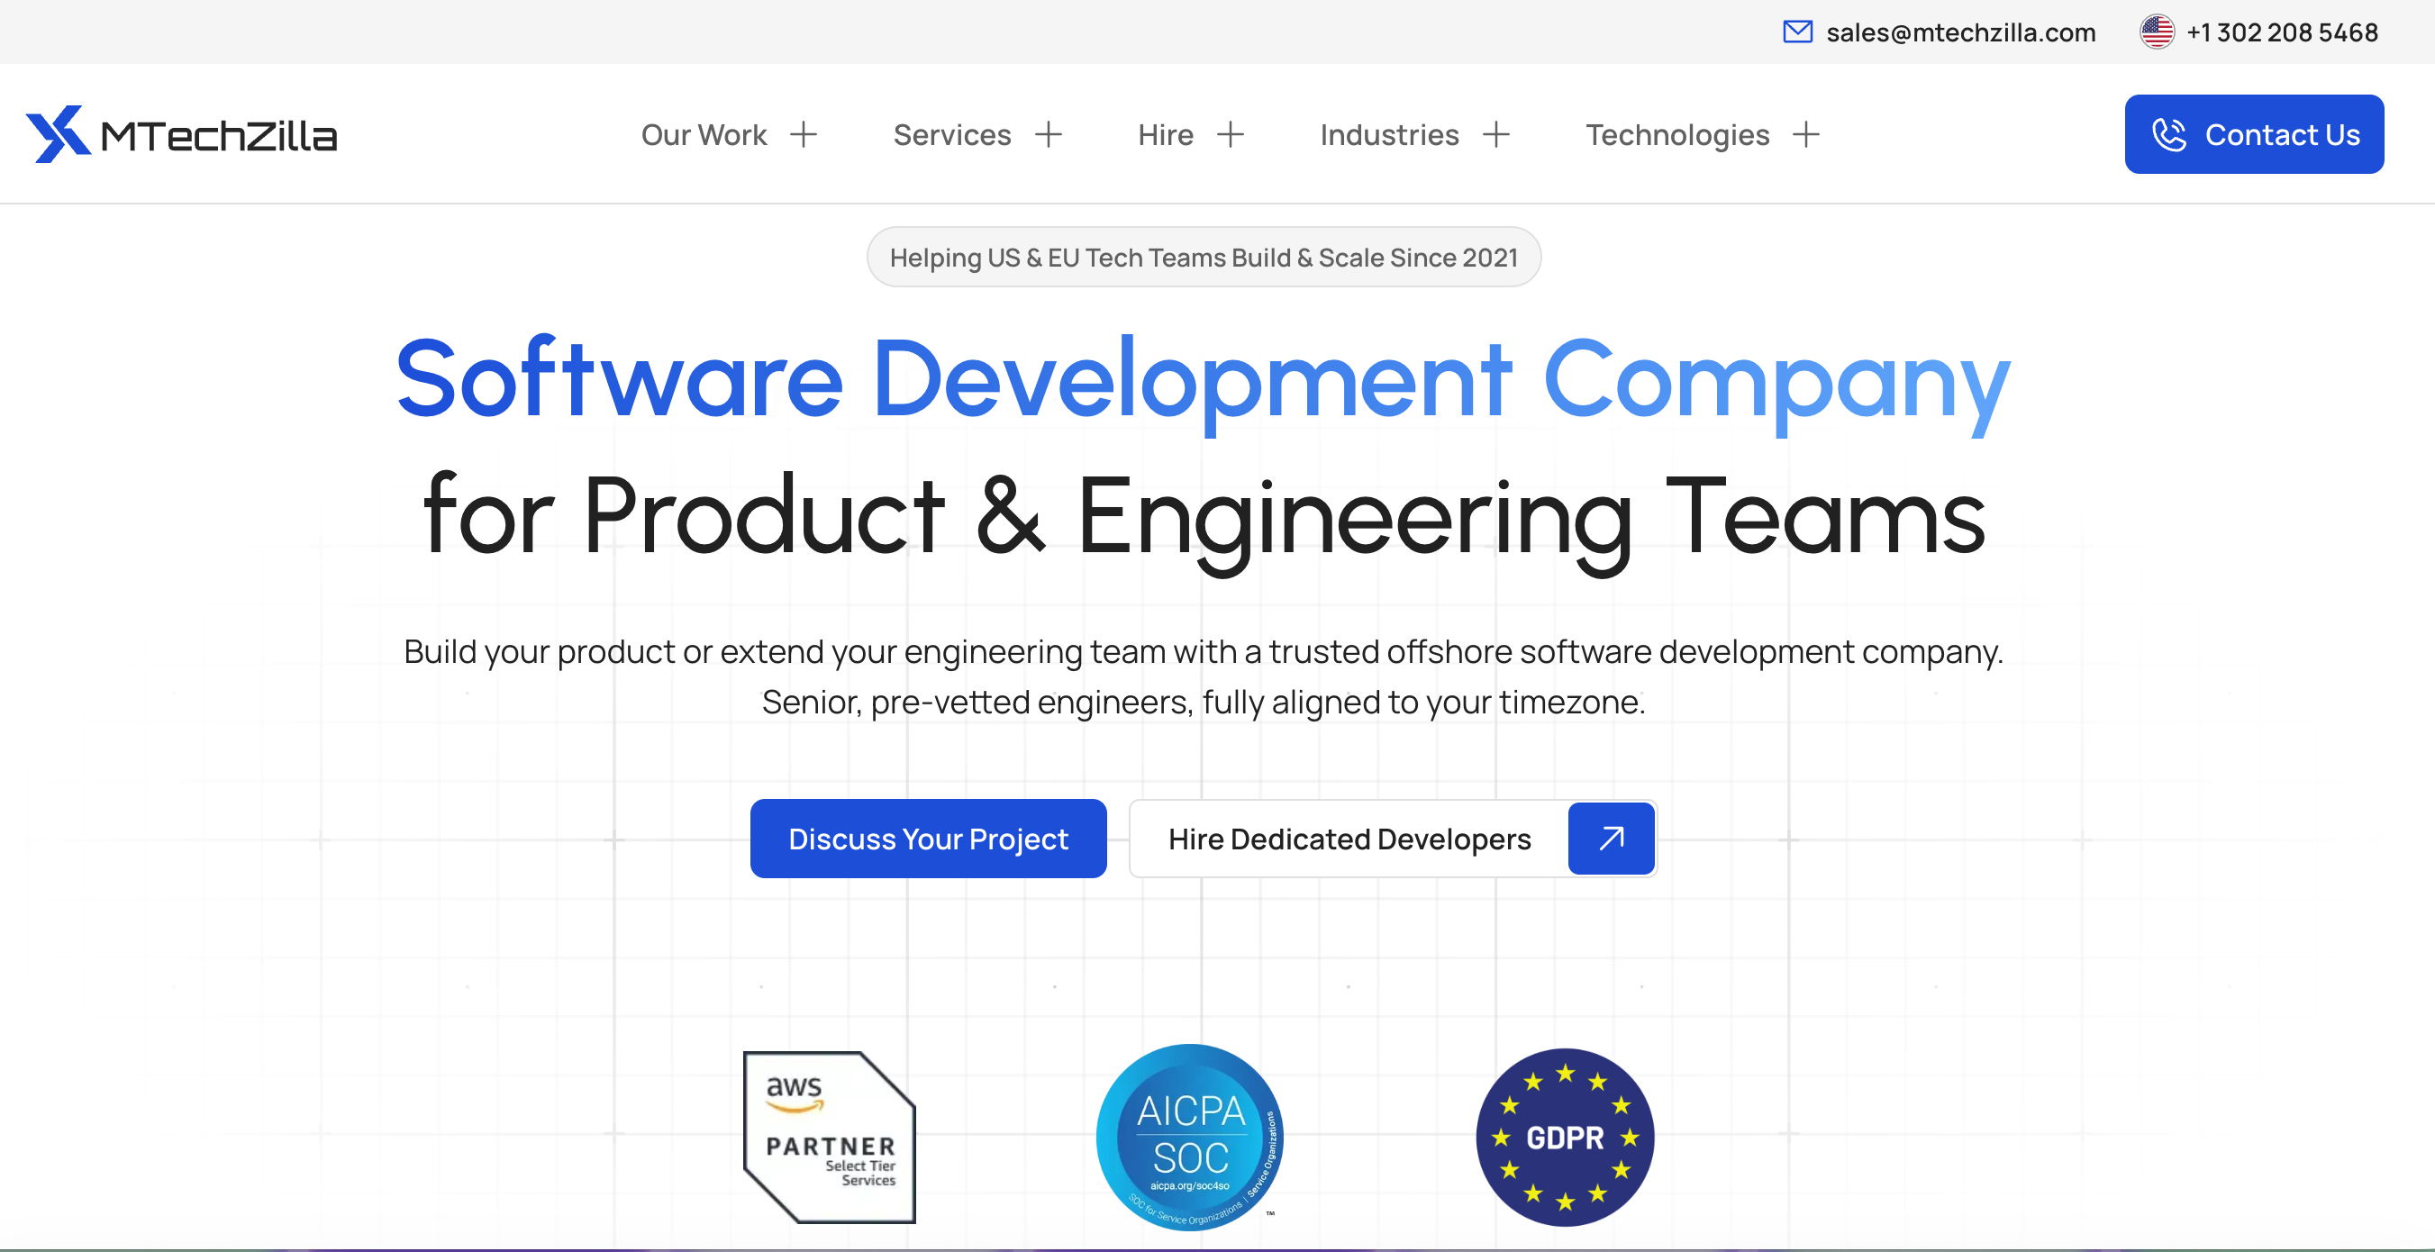The image size is (2435, 1252).
Task: Click the AWS Partner Select Tier badge
Action: (829, 1137)
